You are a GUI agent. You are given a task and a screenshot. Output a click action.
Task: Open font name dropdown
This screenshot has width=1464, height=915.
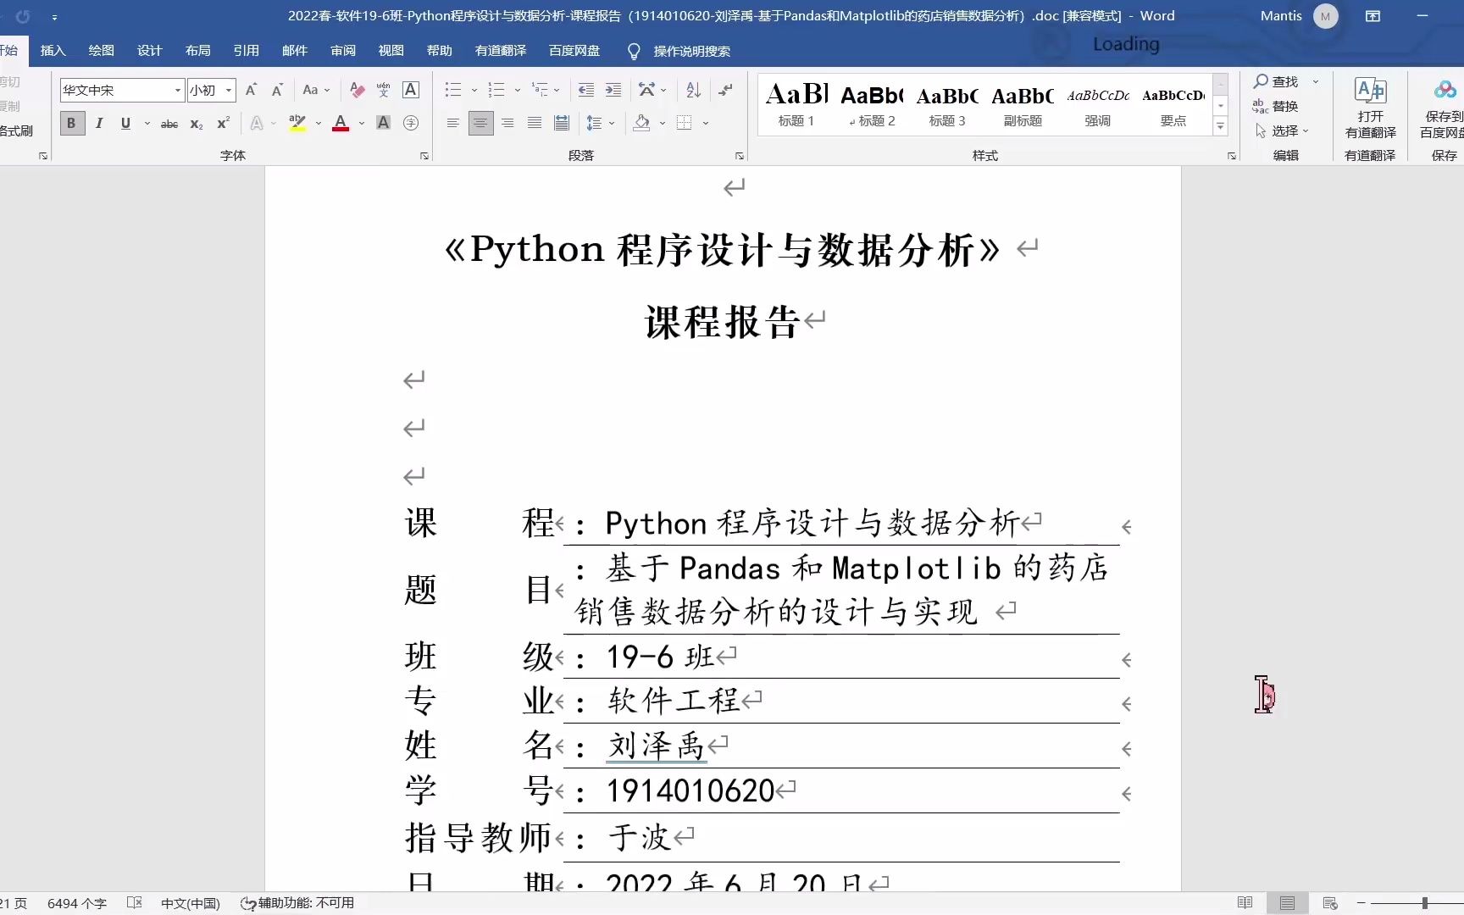coord(178,90)
